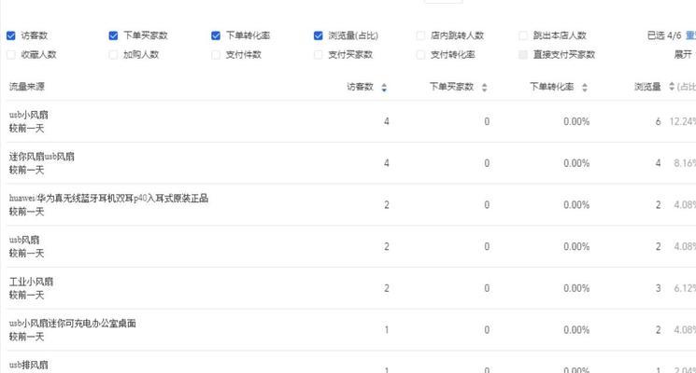Select the usb风扇 keyword row
Screen dimensions: 696x373
pyautogui.click(x=351, y=246)
